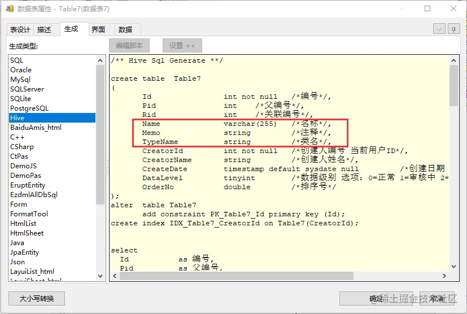Select Json generate type
This screenshot has height=314, width=467.
[x=52, y=262]
